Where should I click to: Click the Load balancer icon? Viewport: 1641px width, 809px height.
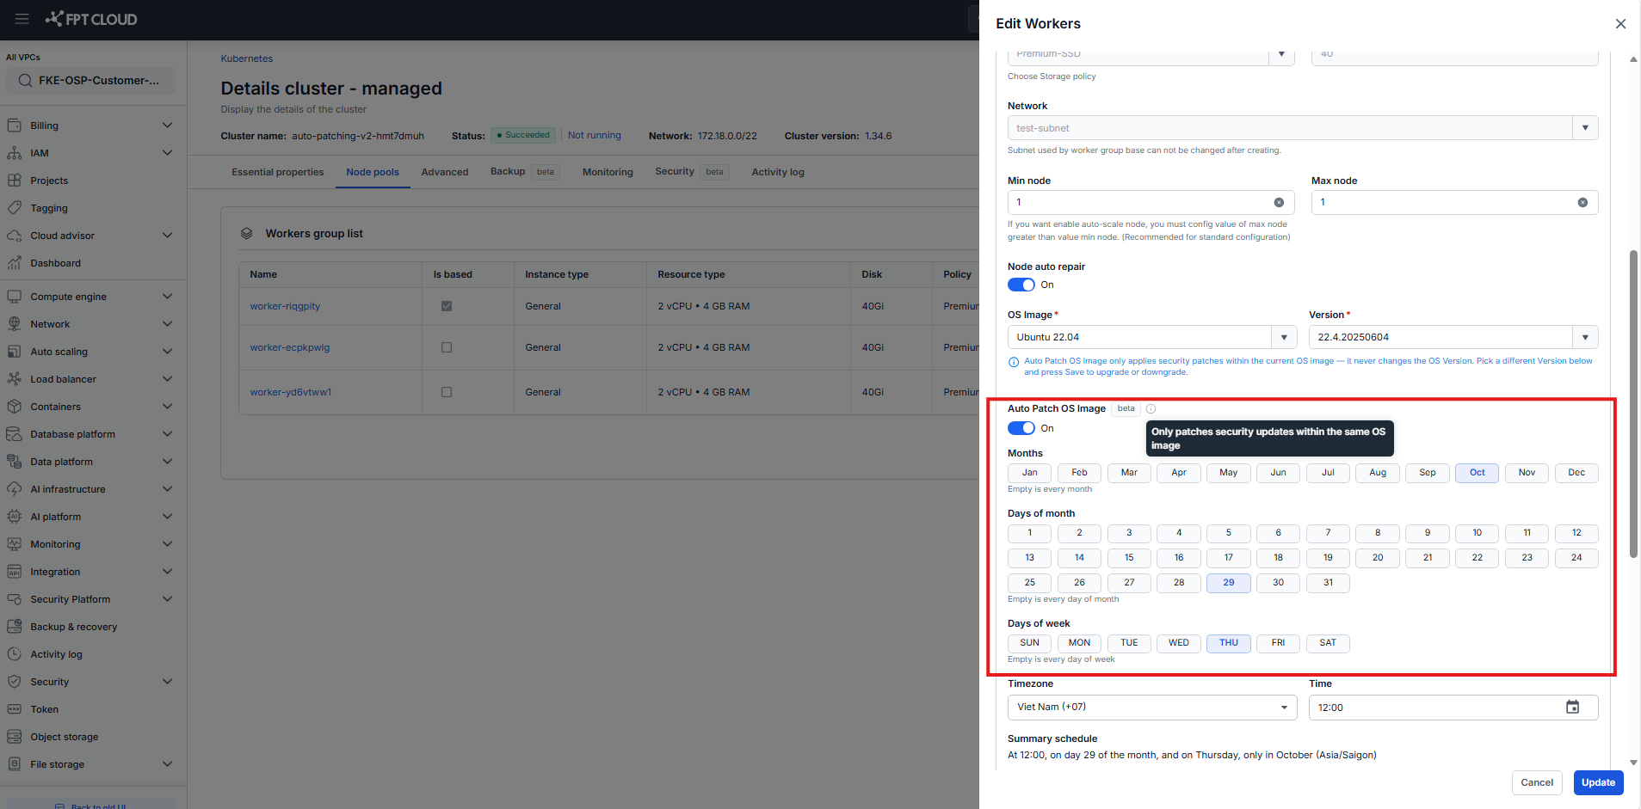[x=15, y=379]
